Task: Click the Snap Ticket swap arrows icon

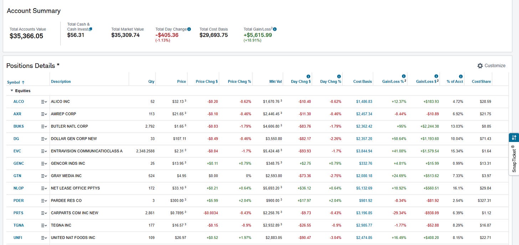Action: coord(514,138)
